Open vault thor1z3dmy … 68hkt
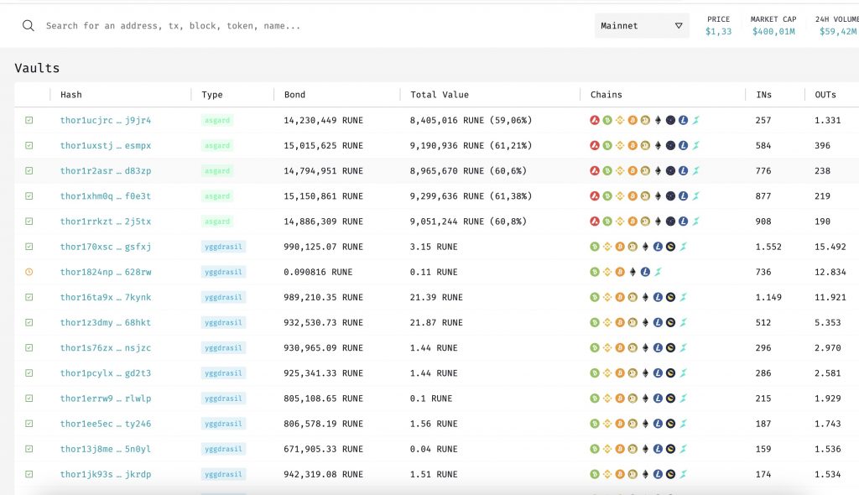The image size is (859, 495). (106, 322)
